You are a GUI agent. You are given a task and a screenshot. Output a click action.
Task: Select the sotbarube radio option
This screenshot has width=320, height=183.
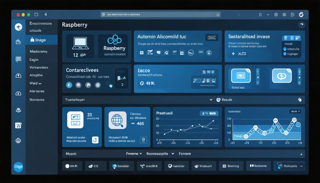[x=285, y=49]
